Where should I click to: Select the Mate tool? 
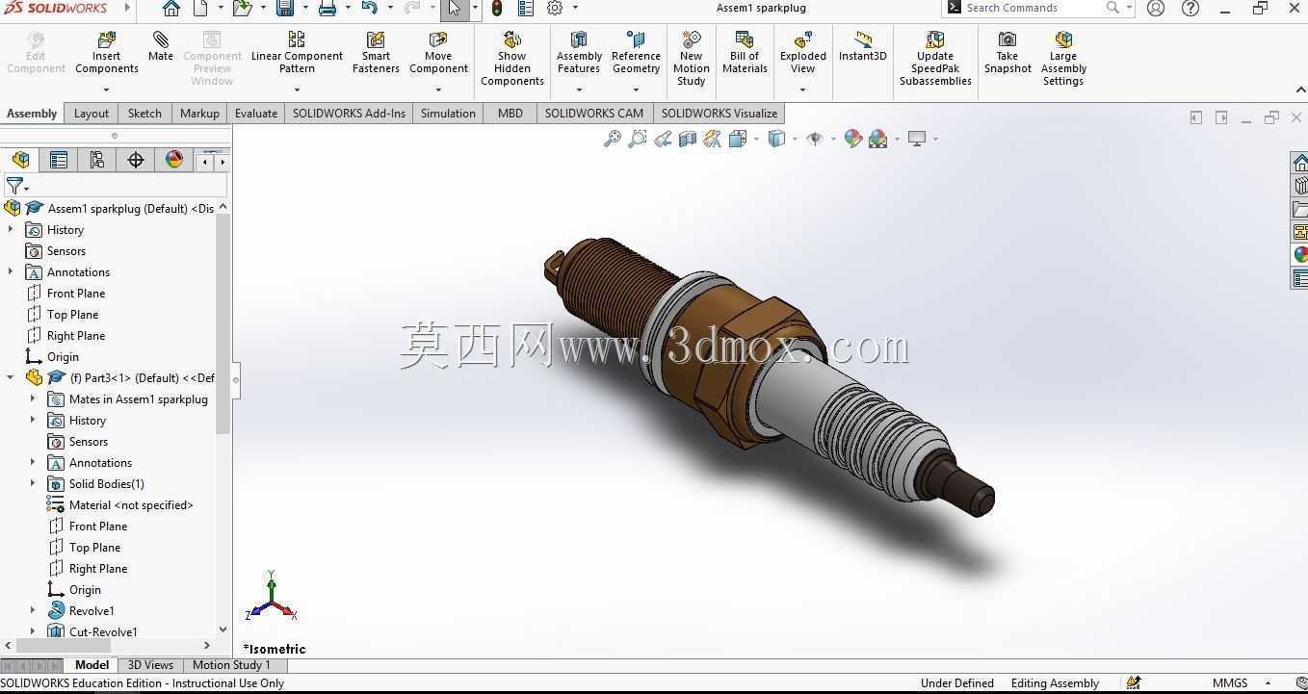click(161, 47)
